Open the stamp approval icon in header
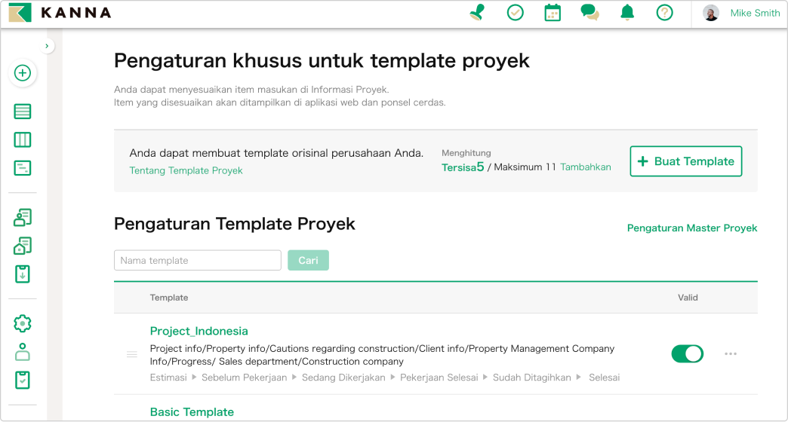Viewport: 788px width, 422px height. [478, 13]
